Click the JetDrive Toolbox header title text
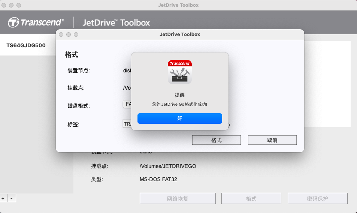357x213 pixels. pyautogui.click(x=116, y=22)
